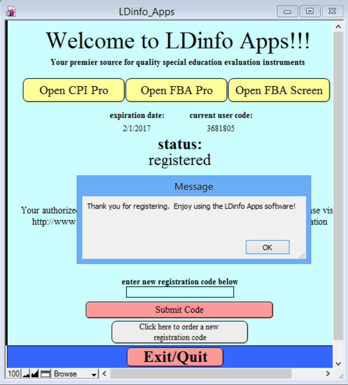Click here to order a new registration code
The width and height of the screenshot is (348, 385).
(x=180, y=332)
